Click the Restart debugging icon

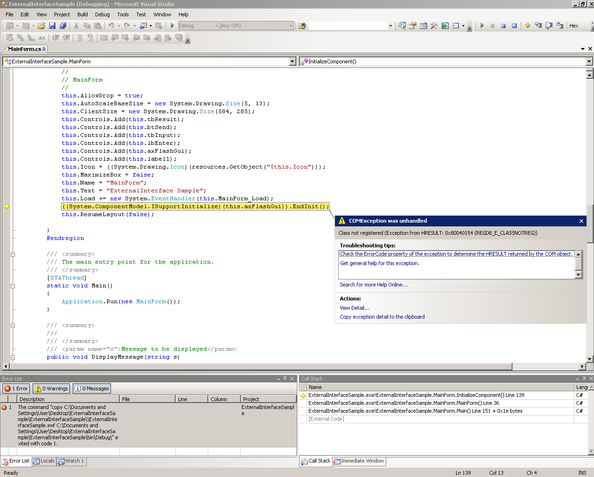514,26
